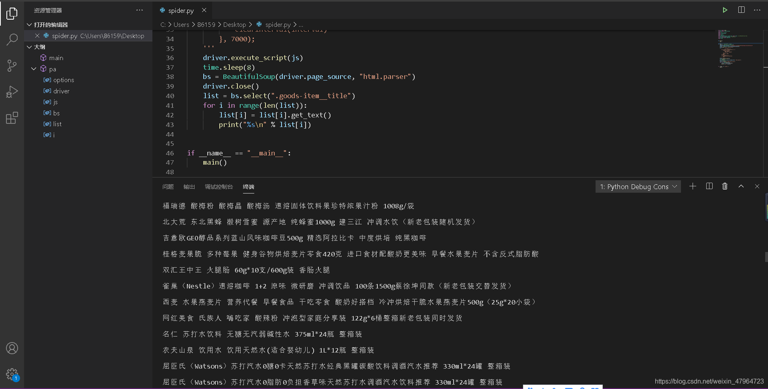Click the 资源管理器 explorer title

point(48,10)
